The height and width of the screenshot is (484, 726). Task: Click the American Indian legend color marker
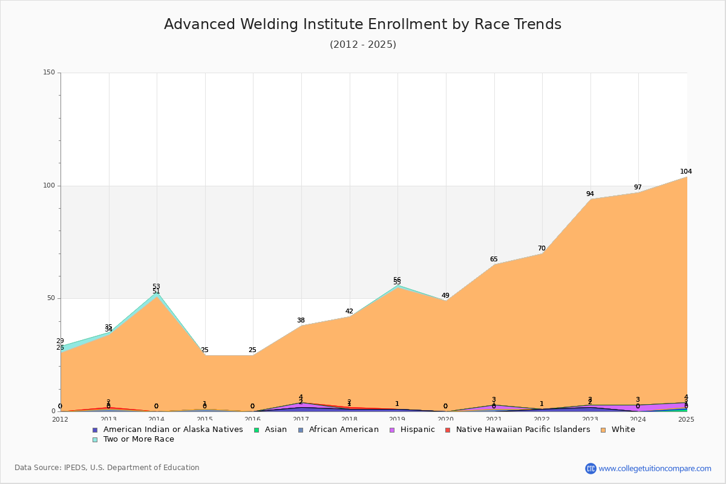94,430
